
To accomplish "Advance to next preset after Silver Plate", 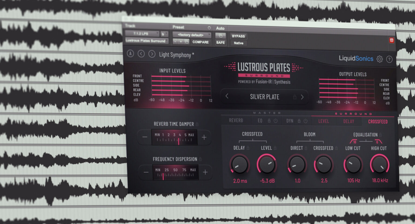I will (x=302, y=97).
